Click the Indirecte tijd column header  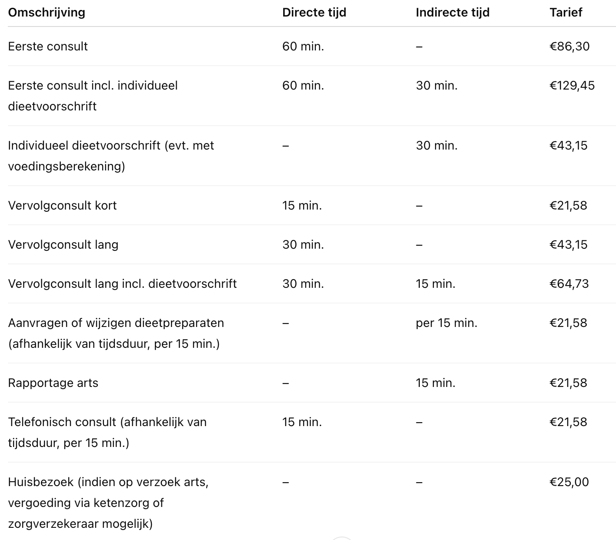pos(452,12)
